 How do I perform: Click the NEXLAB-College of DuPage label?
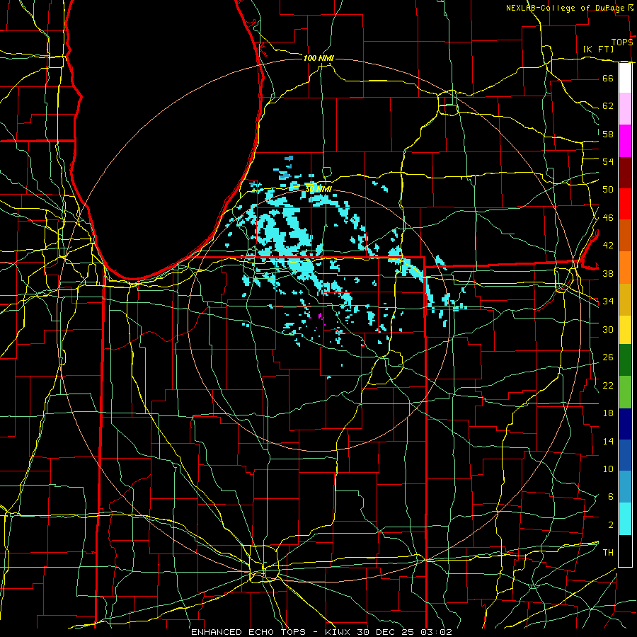point(566,8)
